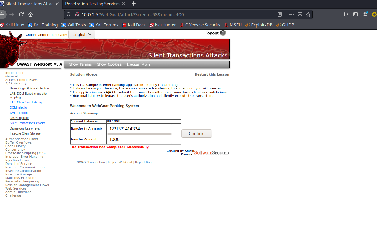Click the Software Secured logo
The height and width of the screenshot is (234, 377).
(x=212, y=152)
